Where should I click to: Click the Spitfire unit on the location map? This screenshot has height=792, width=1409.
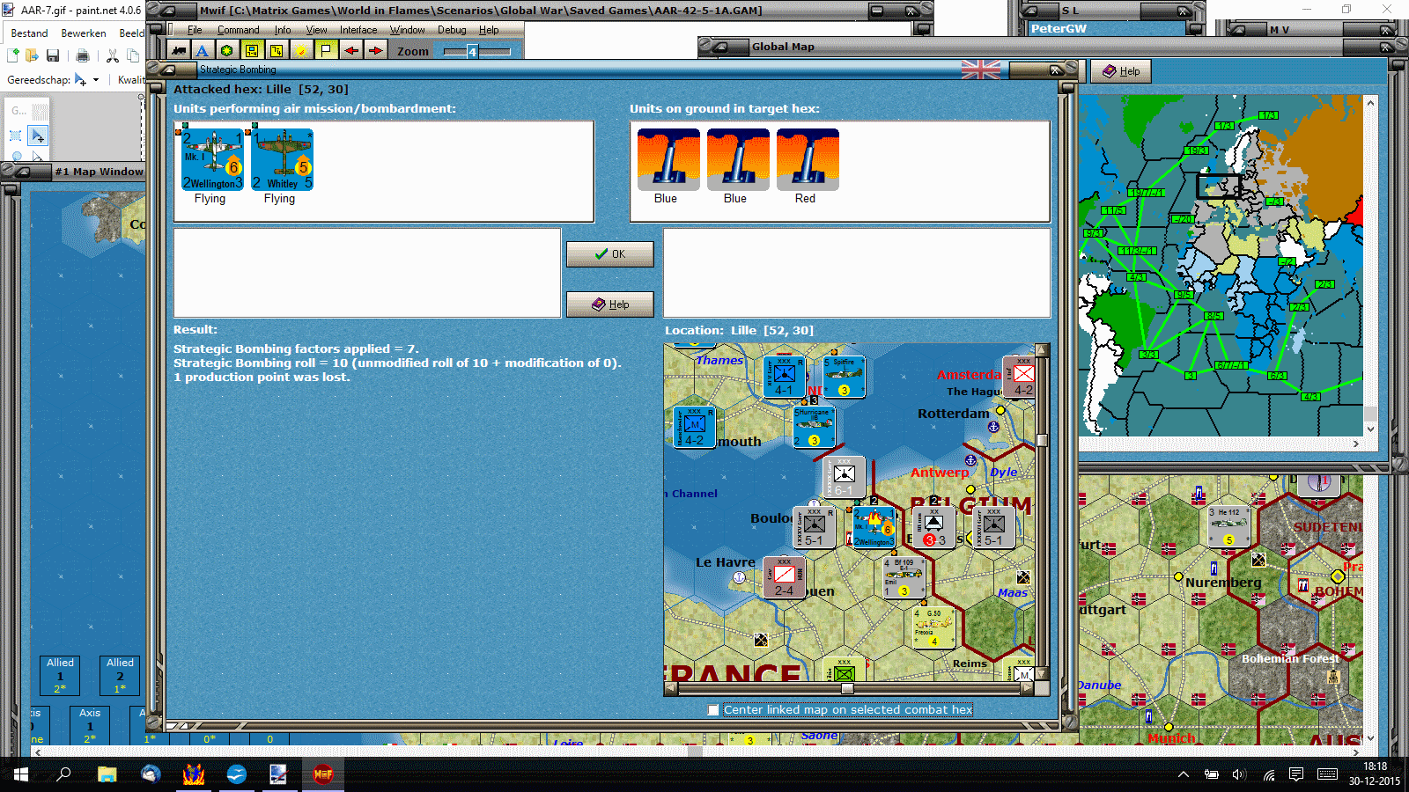[844, 377]
